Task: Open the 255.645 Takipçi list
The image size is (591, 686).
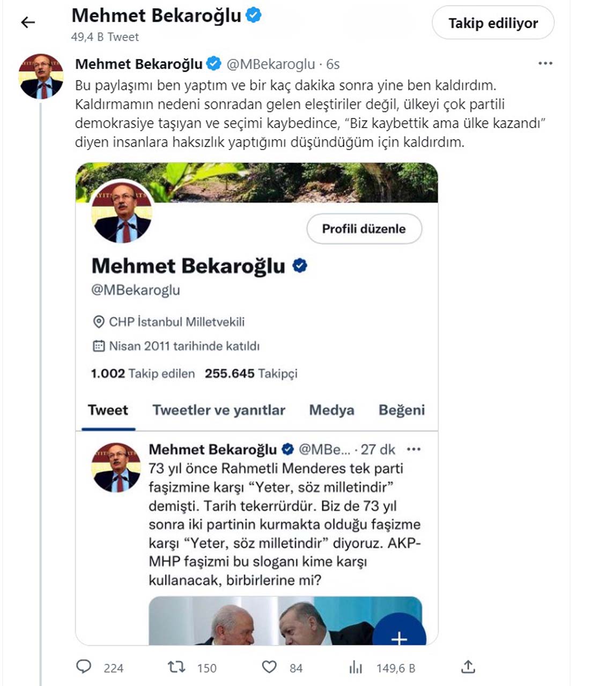Action: (252, 374)
